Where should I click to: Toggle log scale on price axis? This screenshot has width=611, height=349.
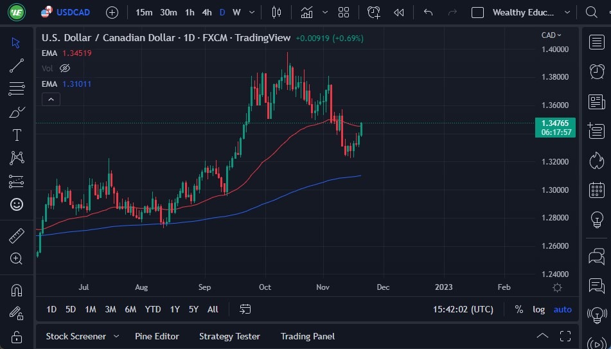[x=538, y=309]
